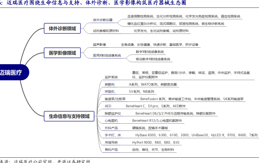Screen dimensions: 259x163
Task: Click the text line starting with BeneHeart R12/3
Action: click(x=157, y=121)
